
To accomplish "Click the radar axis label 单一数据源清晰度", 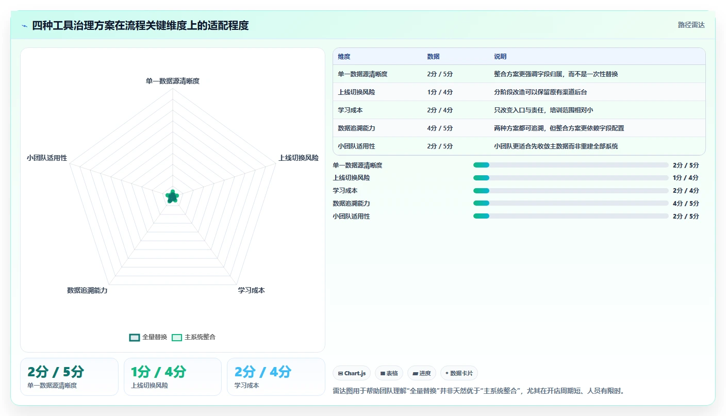I will [173, 81].
